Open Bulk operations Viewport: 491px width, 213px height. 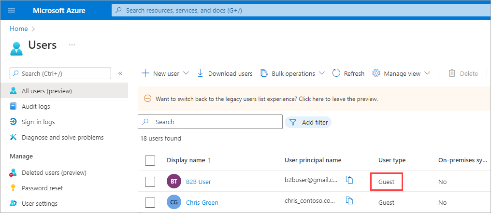[292, 73]
